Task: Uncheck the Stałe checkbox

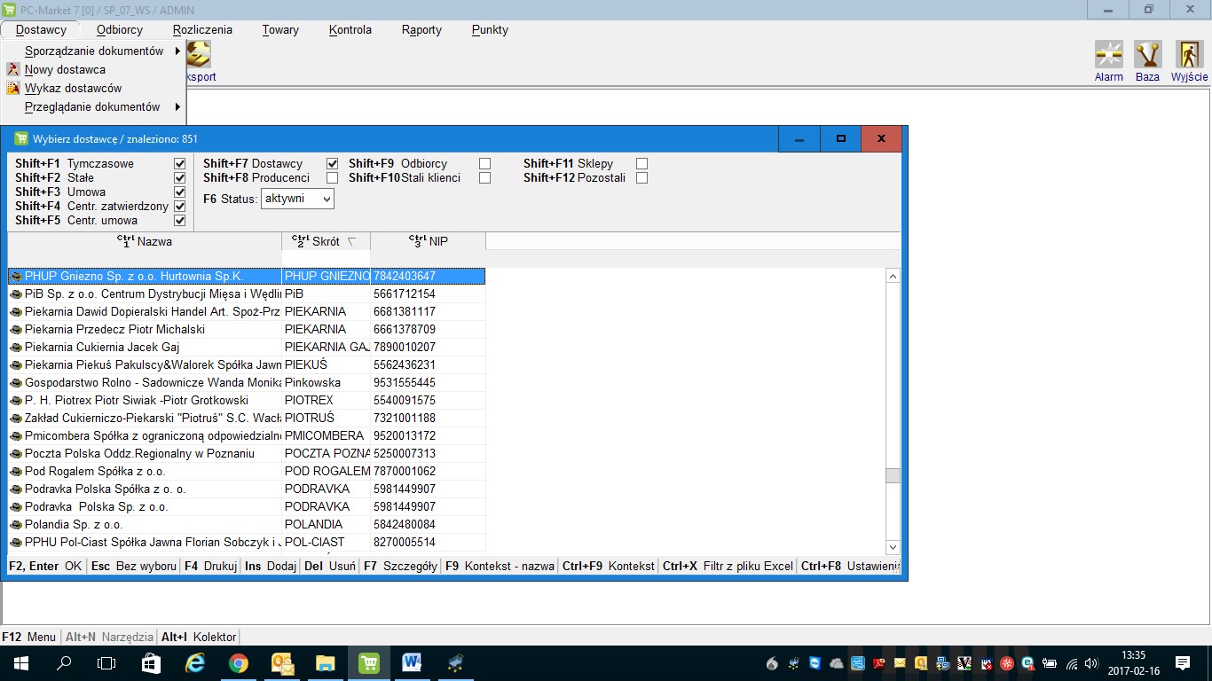Action: click(x=180, y=178)
